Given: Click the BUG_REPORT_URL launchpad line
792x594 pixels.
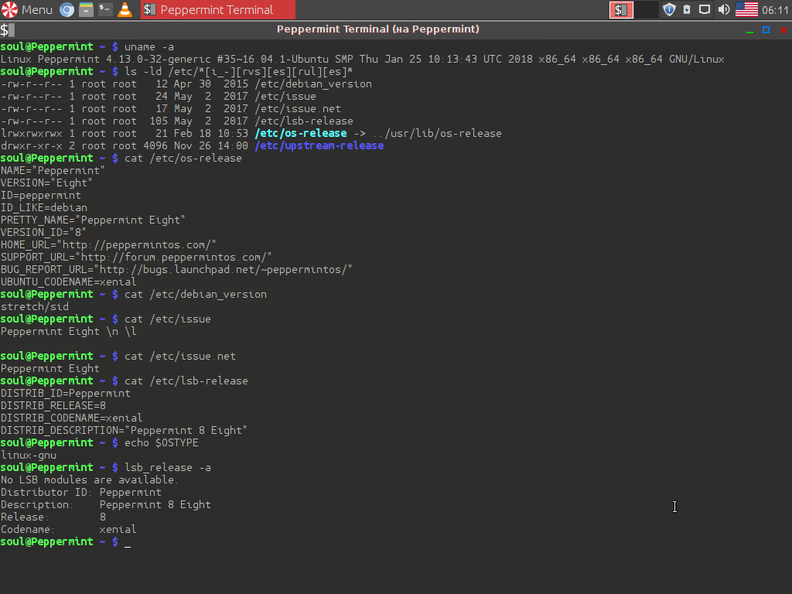Looking at the screenshot, I should [176, 270].
